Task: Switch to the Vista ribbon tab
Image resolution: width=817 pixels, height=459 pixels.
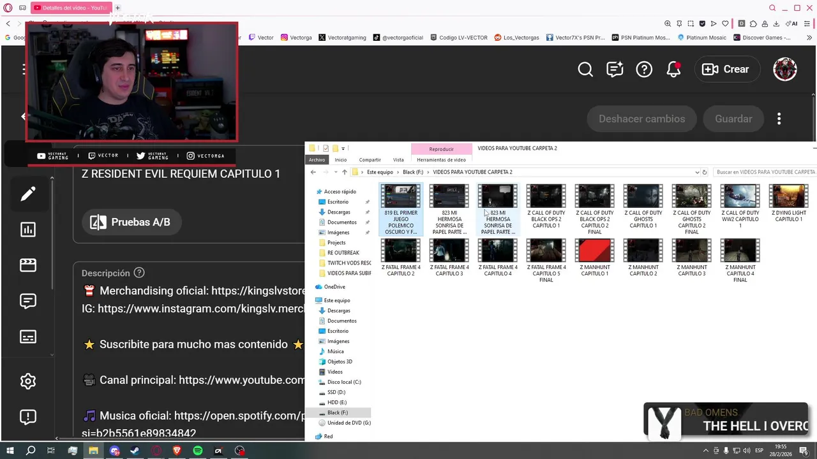Action: (x=398, y=160)
